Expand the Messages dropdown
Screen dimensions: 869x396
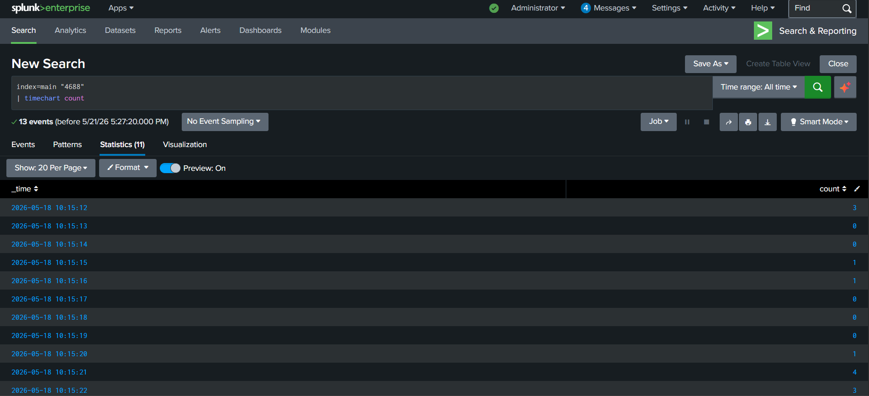(x=615, y=8)
